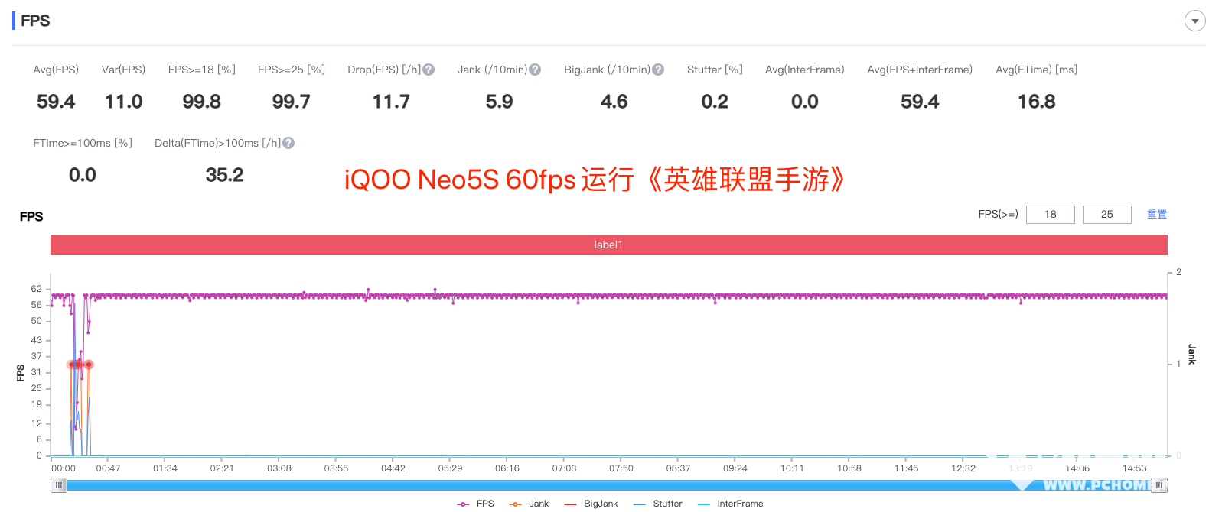Click the FTime>=100ms [%] label
This screenshot has width=1209, height=512.
point(83,143)
